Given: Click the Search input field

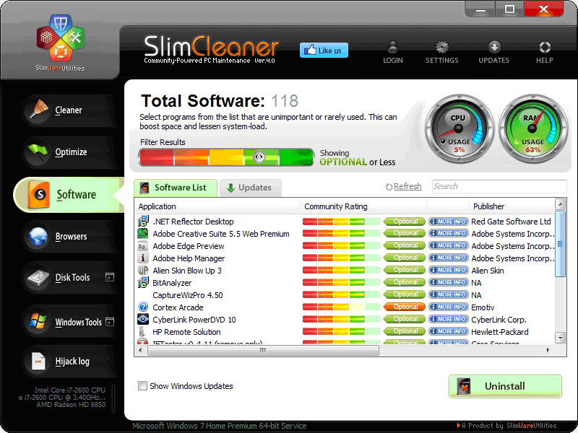Looking at the screenshot, I should pyautogui.click(x=499, y=186).
